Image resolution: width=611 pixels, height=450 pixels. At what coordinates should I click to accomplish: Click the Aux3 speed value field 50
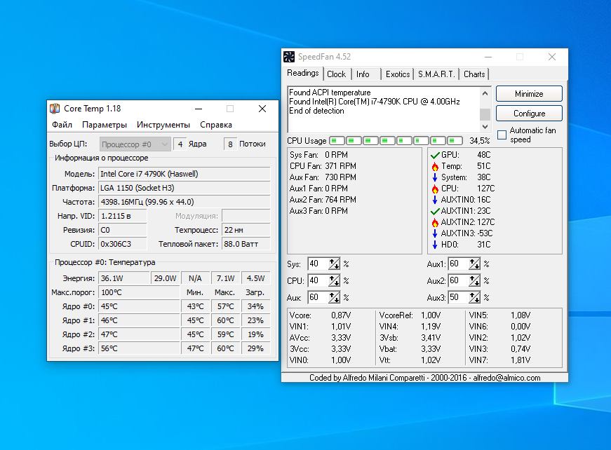click(459, 298)
